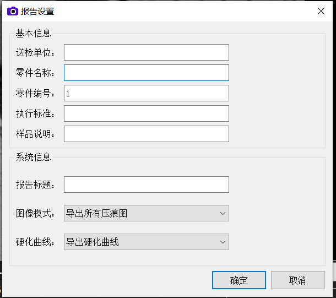Open the 图像模式 dropdown showing 导出所有压痕图

146,213
